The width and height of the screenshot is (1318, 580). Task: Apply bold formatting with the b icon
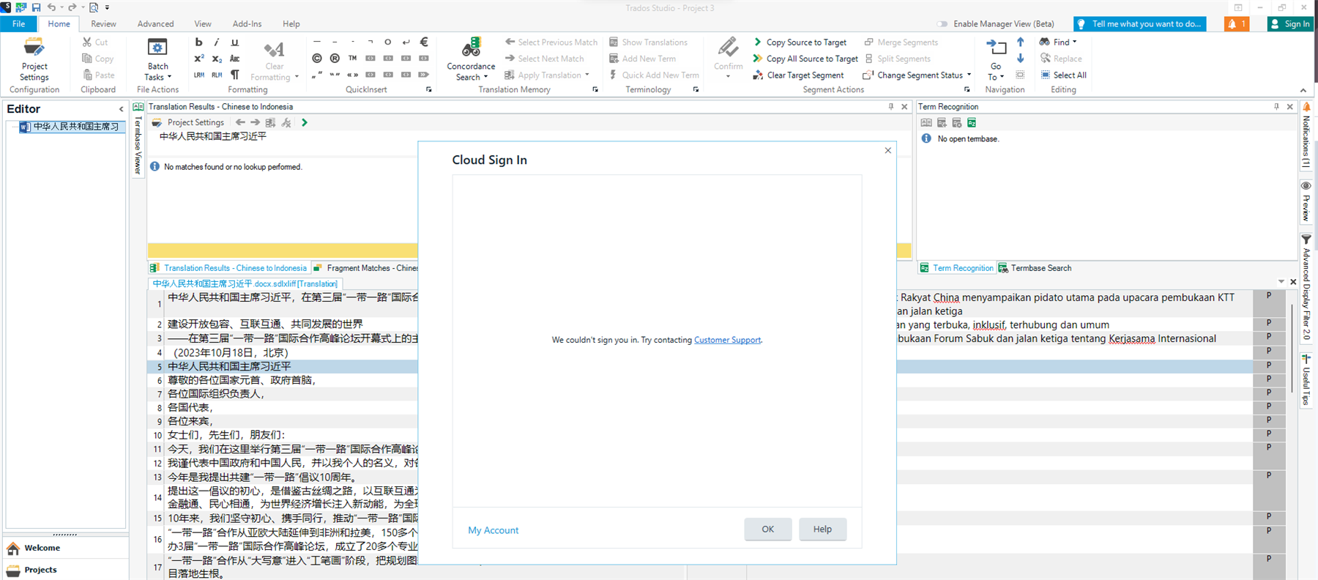coord(198,42)
